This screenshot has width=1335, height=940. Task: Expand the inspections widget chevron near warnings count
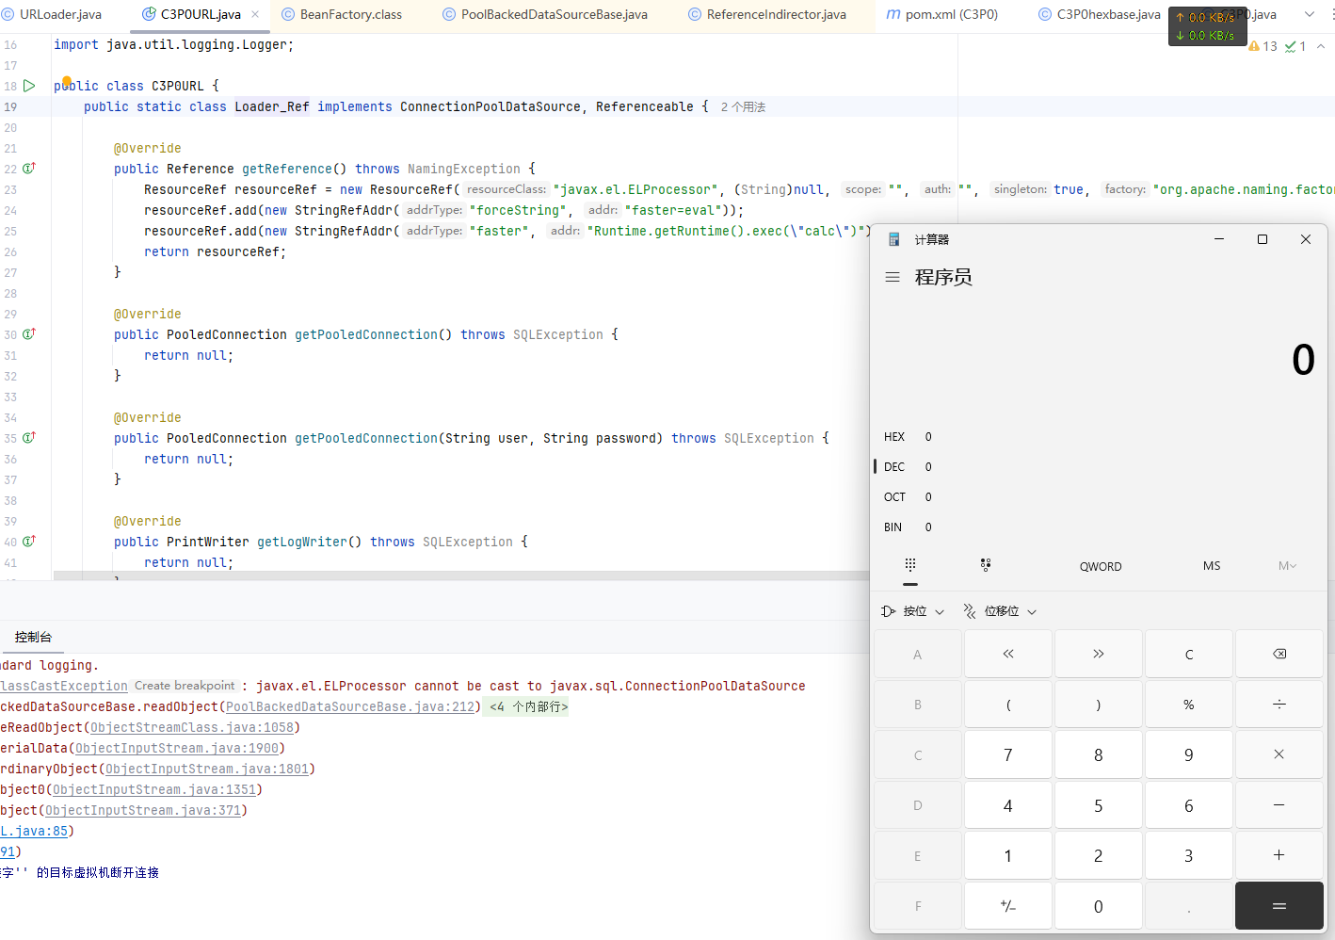coord(1321,46)
